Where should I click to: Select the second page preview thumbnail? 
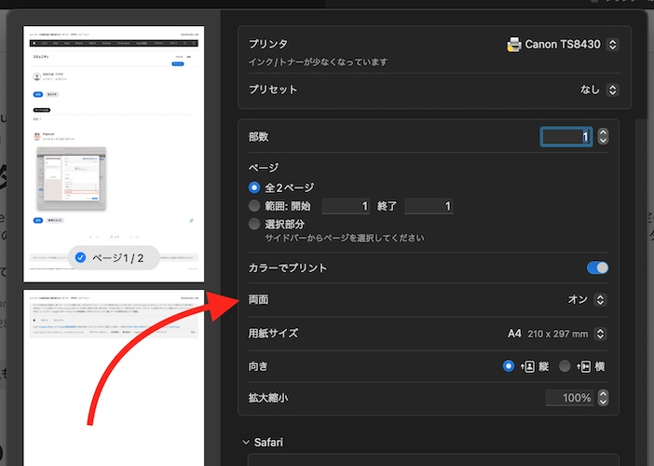click(113, 373)
